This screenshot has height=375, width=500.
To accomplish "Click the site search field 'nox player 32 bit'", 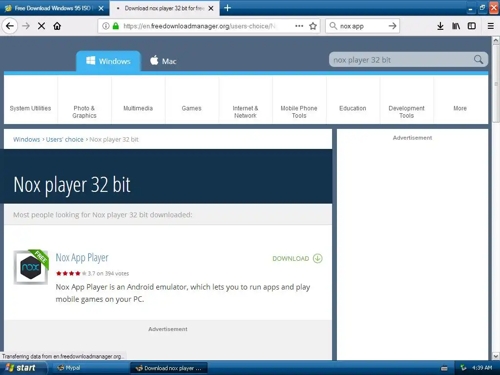I will click(402, 60).
